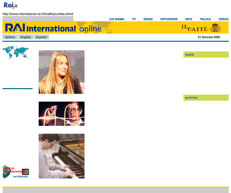This screenshot has width=231, height=193.
Task: Switch language to English
Action: tap(26, 37)
